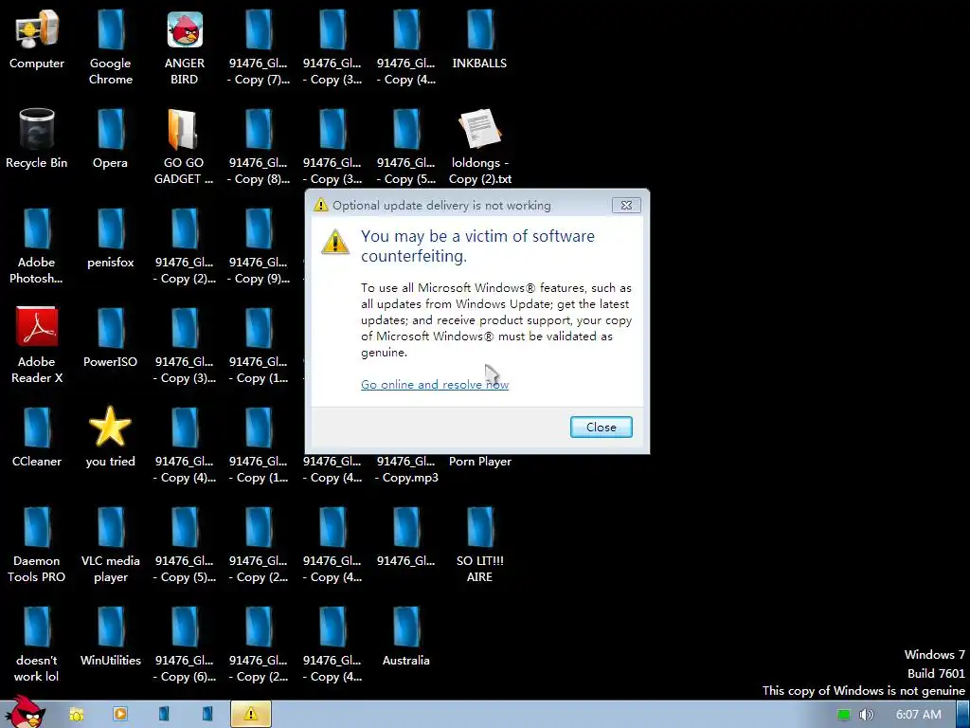This screenshot has height=728, width=970.
Task: Click the active warning taskbar button
Action: (250, 715)
